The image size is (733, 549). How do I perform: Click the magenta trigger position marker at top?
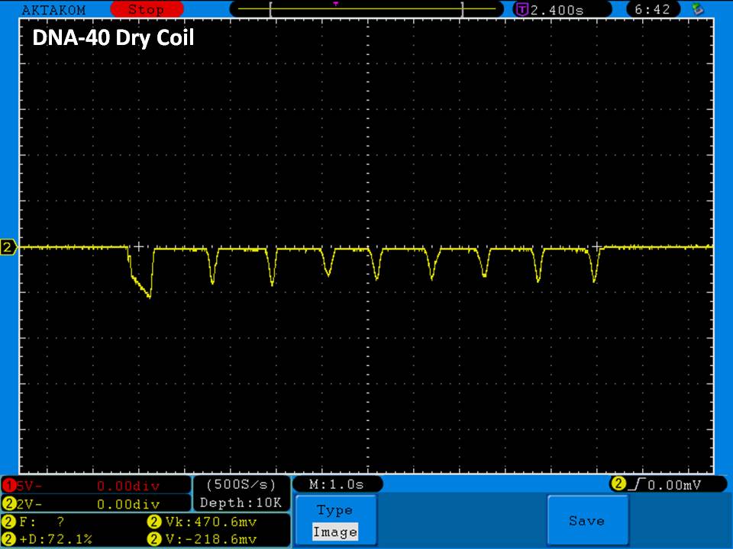(335, 4)
